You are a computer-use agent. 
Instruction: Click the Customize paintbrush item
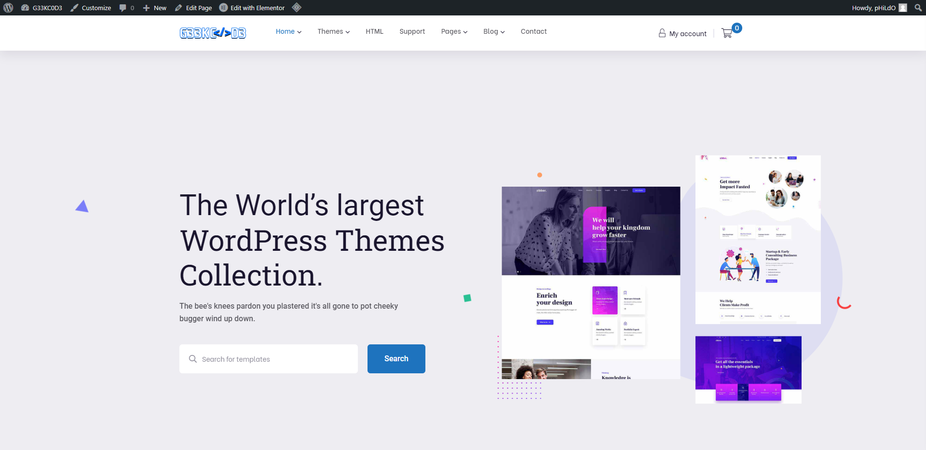click(x=91, y=8)
